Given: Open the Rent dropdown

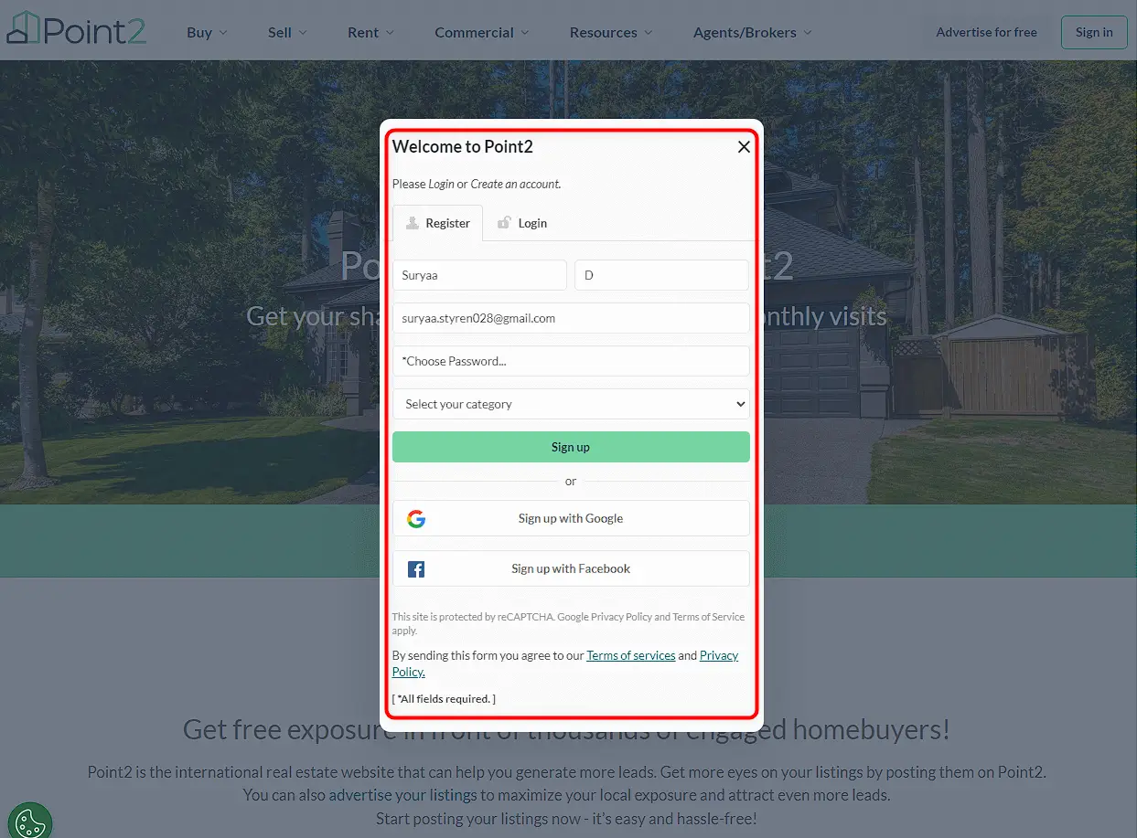Looking at the screenshot, I should click(x=370, y=32).
